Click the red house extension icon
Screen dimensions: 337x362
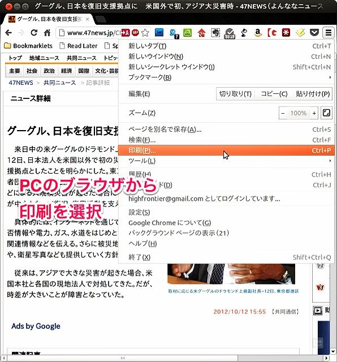[x=201, y=33]
